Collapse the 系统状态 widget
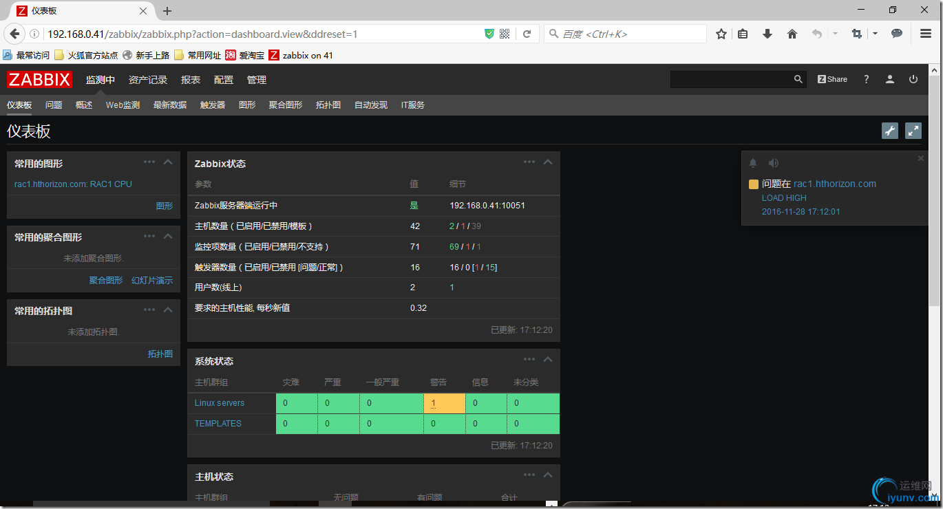The width and height of the screenshot is (943, 509). click(x=547, y=358)
